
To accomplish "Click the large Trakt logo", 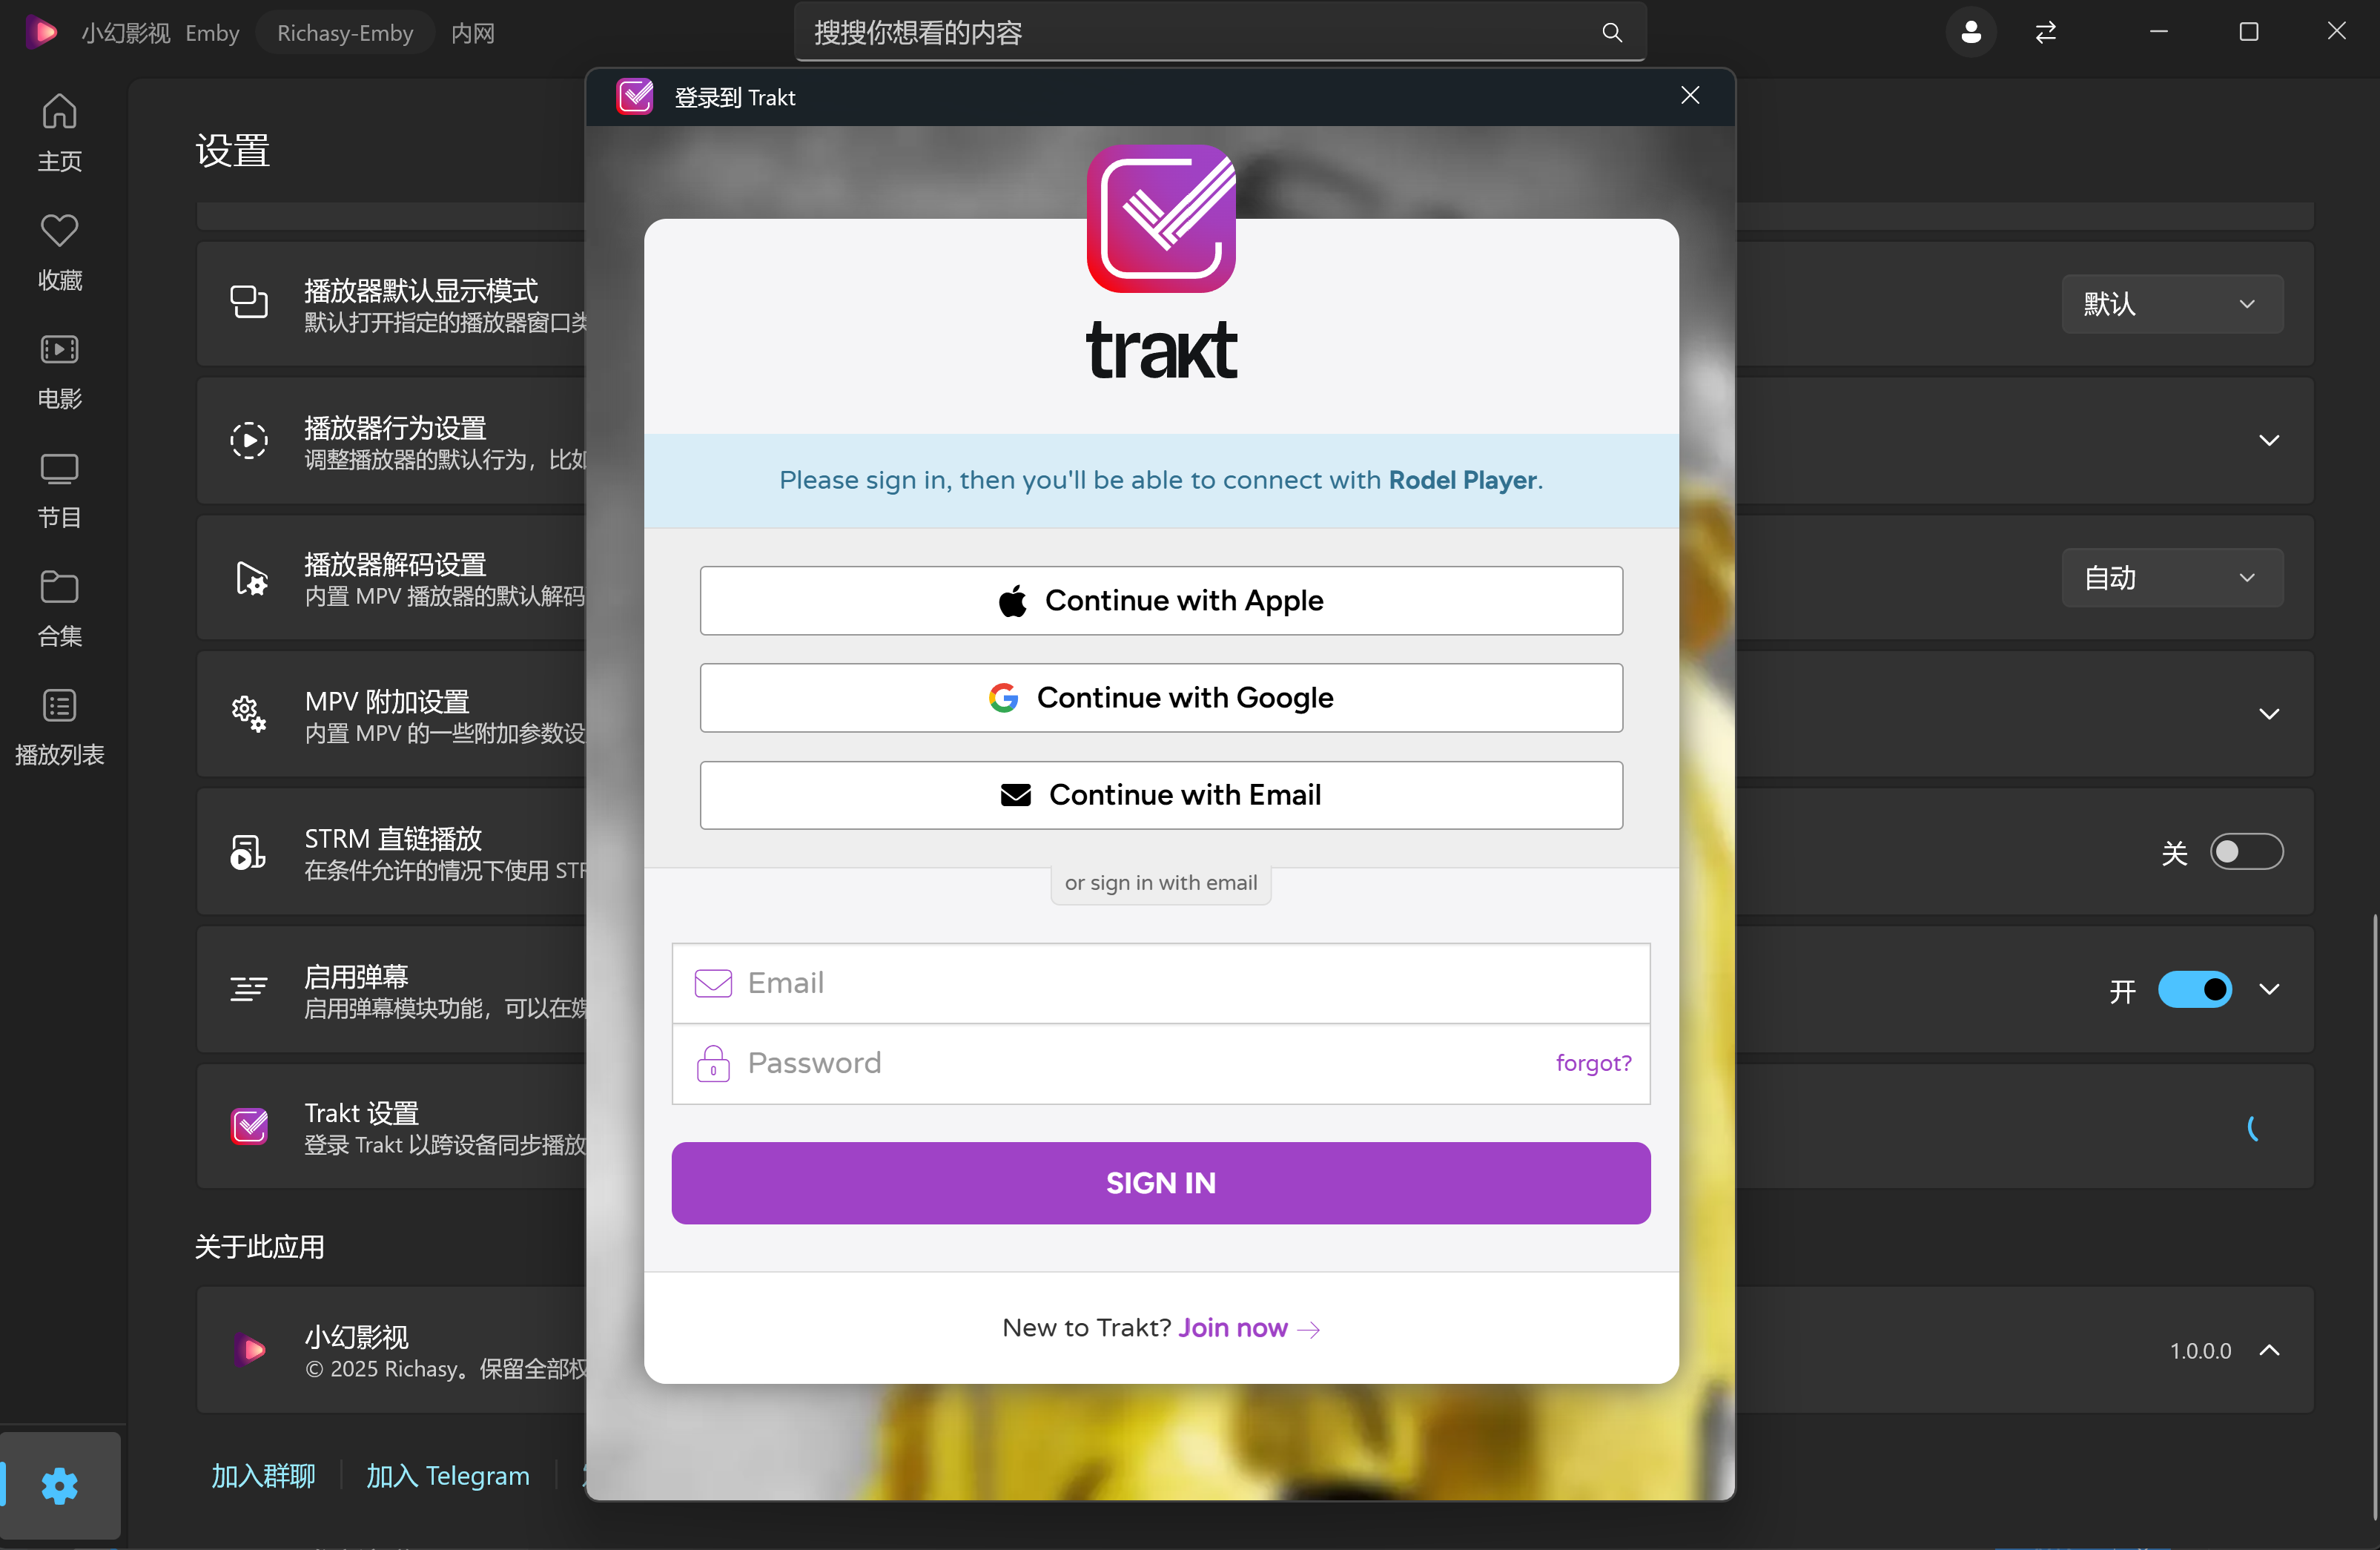I will coord(1161,219).
